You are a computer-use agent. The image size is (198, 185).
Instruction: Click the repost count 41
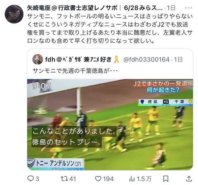pos(73,179)
